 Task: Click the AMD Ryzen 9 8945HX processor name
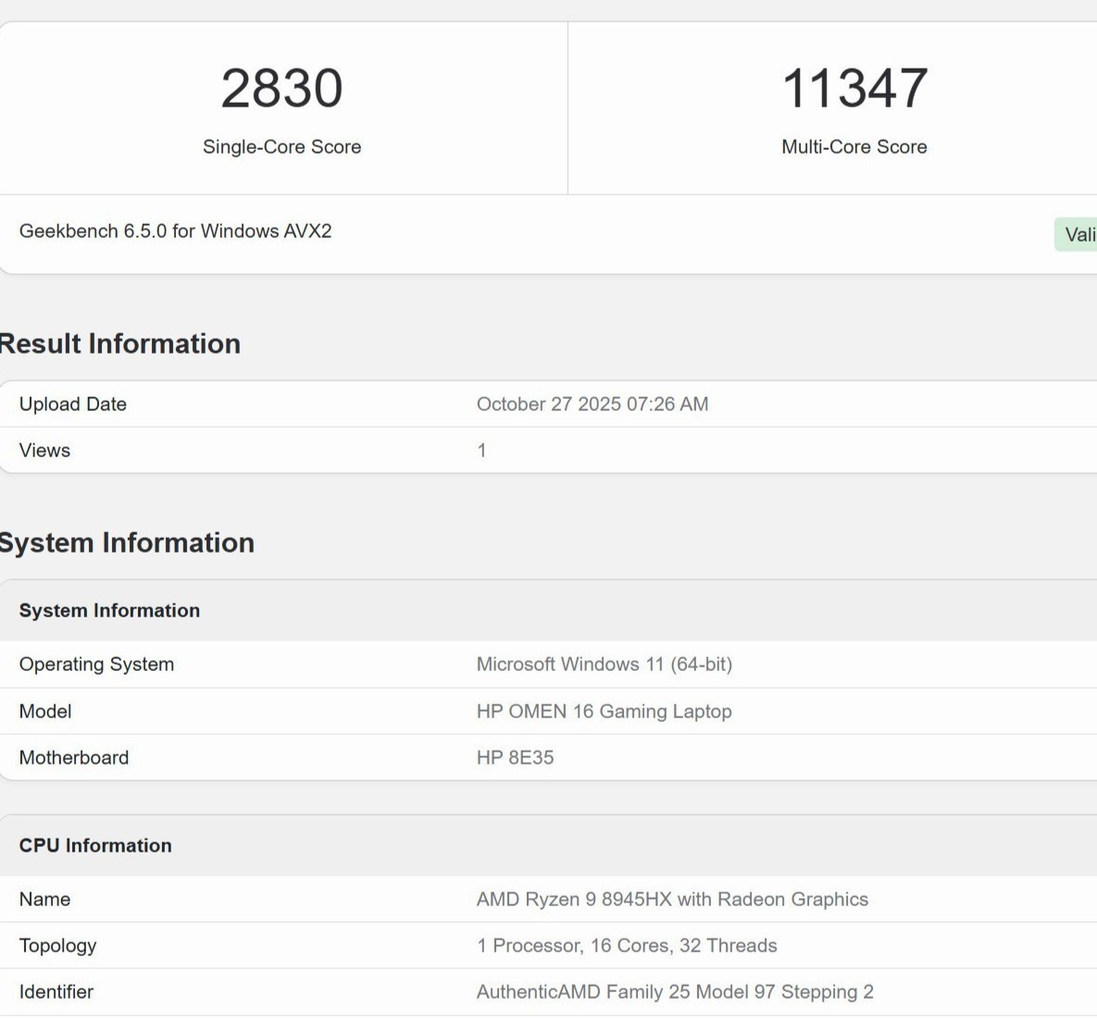coord(672,900)
